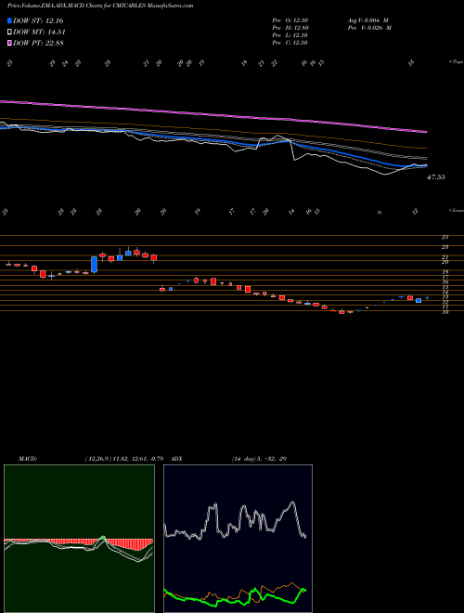Click the tall blue candlestick near price 20
The height and width of the screenshot is (613, 464).
click(94, 265)
